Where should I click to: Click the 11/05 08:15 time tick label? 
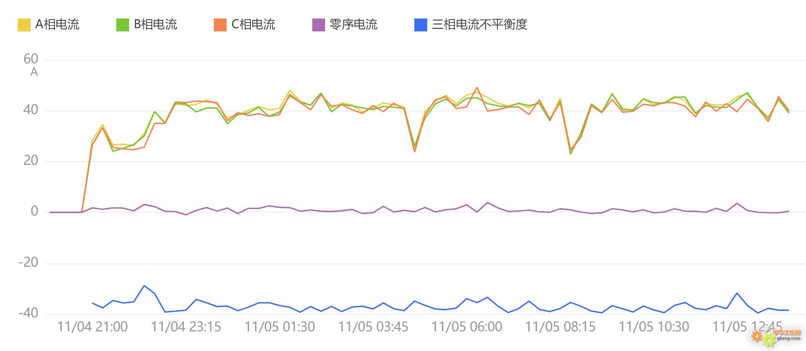[x=560, y=327]
